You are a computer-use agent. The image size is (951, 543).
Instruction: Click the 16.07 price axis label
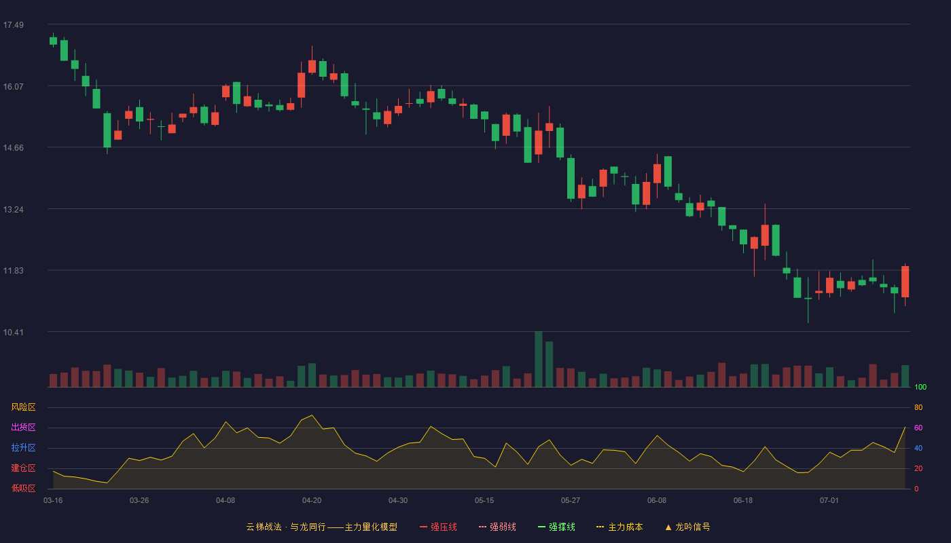(x=13, y=87)
